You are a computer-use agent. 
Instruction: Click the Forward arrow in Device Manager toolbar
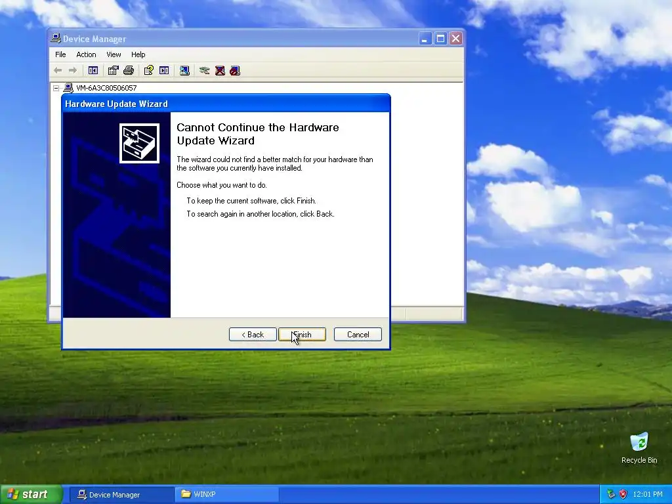point(73,70)
